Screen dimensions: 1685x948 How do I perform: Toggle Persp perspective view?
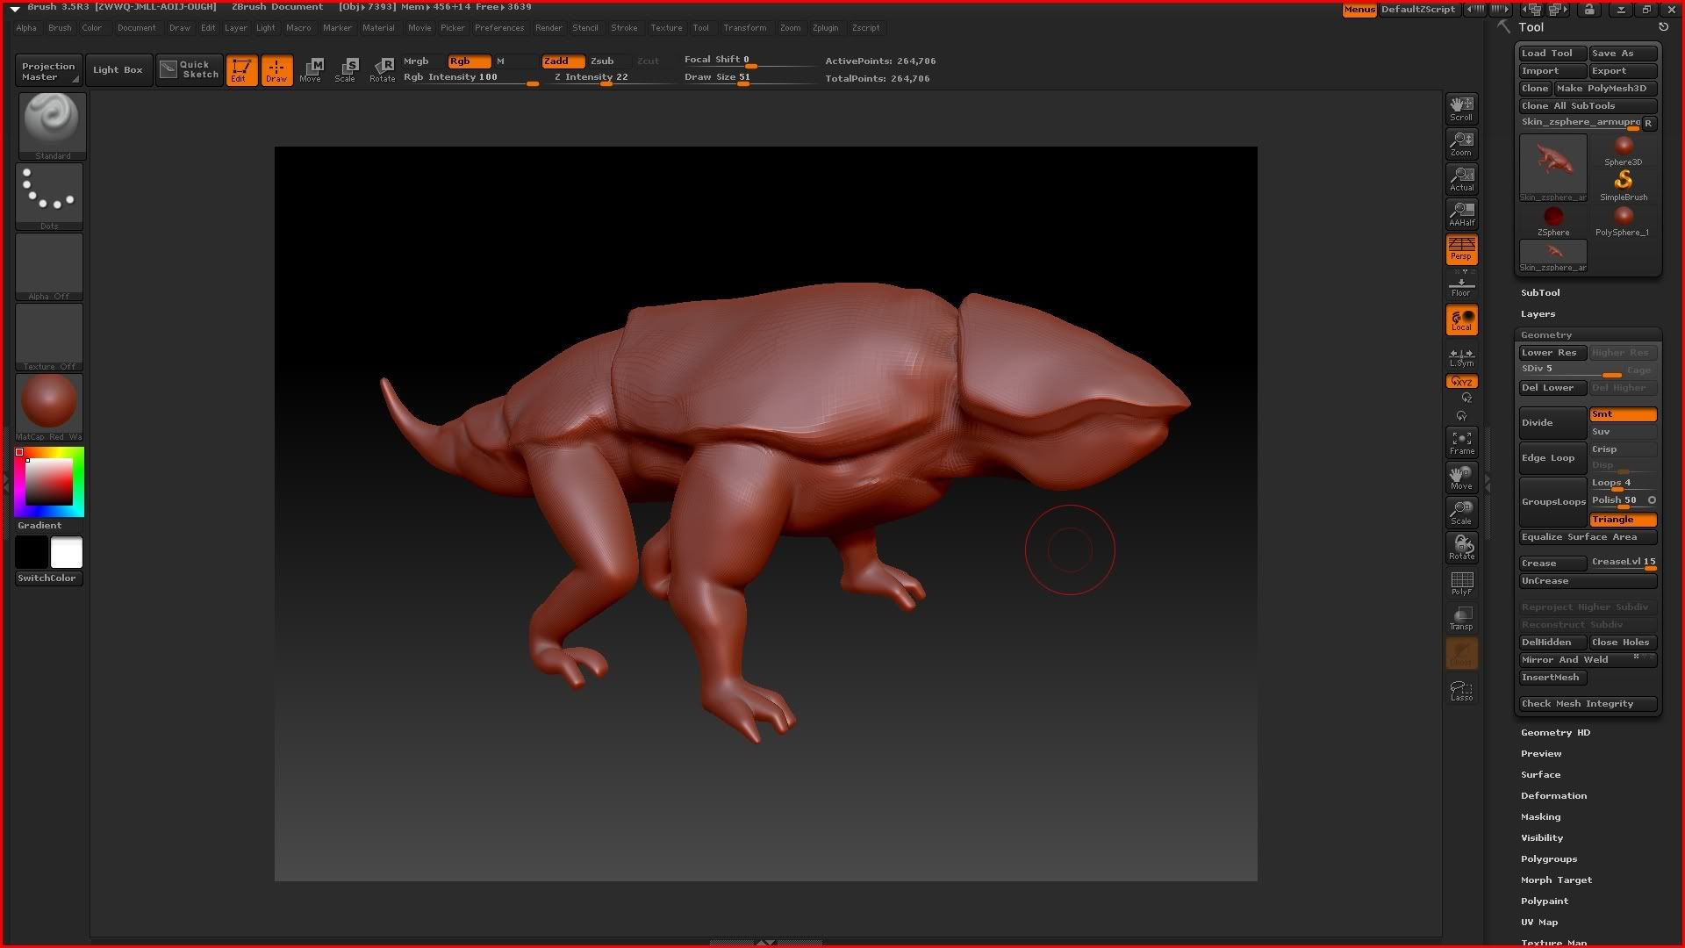coord(1461,248)
